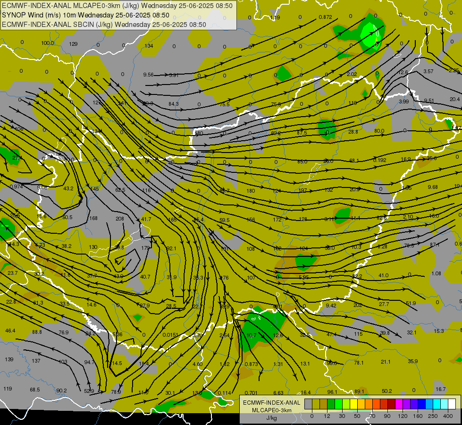Click the map value '197'
The width and height of the screenshot is (462, 425).
pos(302,190)
